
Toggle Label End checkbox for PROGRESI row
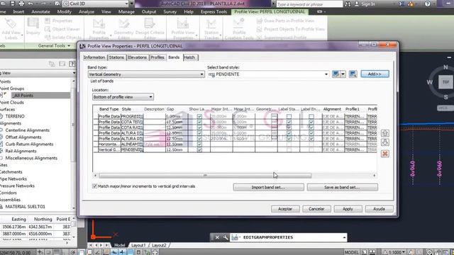[311, 116]
